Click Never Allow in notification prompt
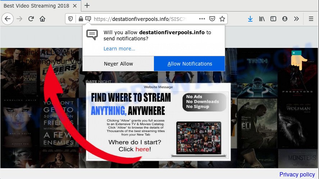This screenshot has width=319, height=179. point(118,64)
